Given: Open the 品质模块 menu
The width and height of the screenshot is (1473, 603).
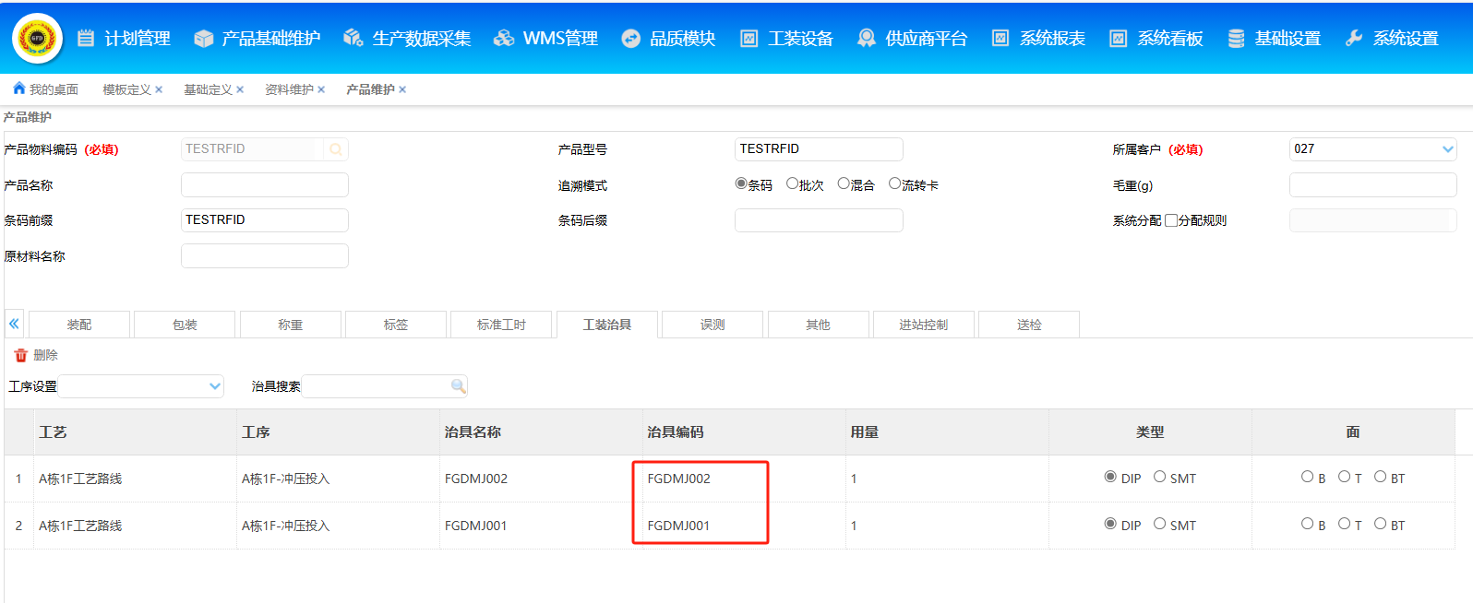Looking at the screenshot, I should click(669, 38).
